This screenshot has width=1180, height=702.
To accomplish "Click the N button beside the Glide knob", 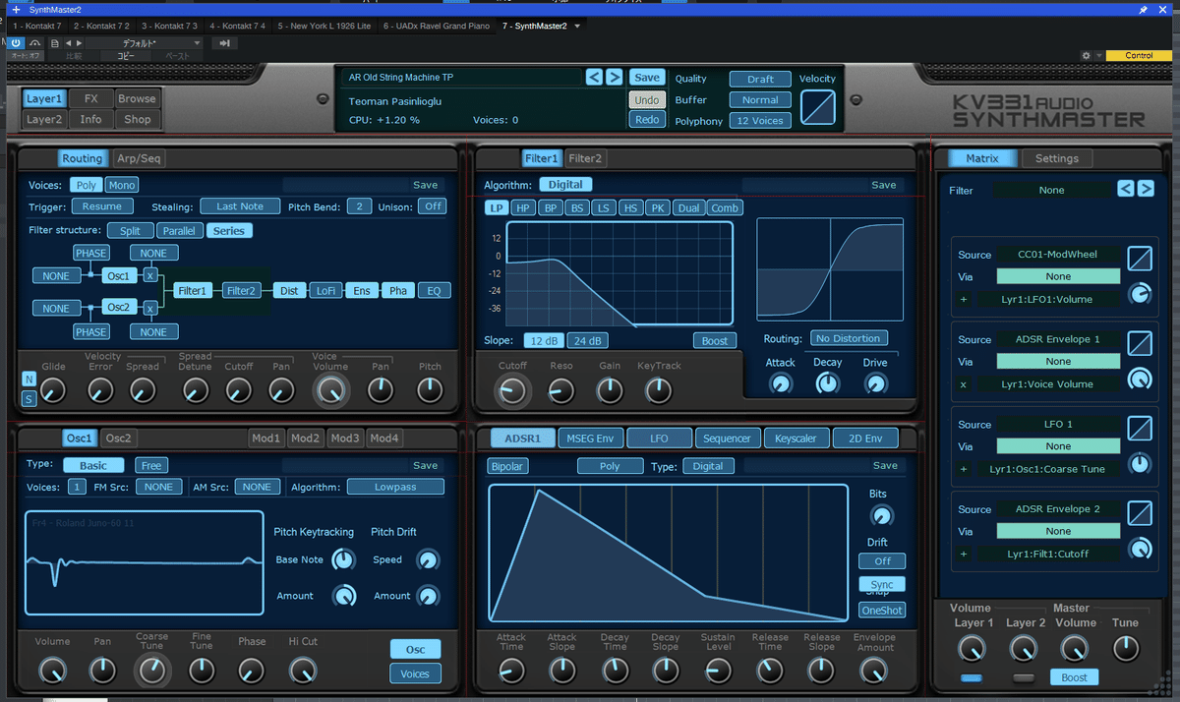I will (x=29, y=380).
